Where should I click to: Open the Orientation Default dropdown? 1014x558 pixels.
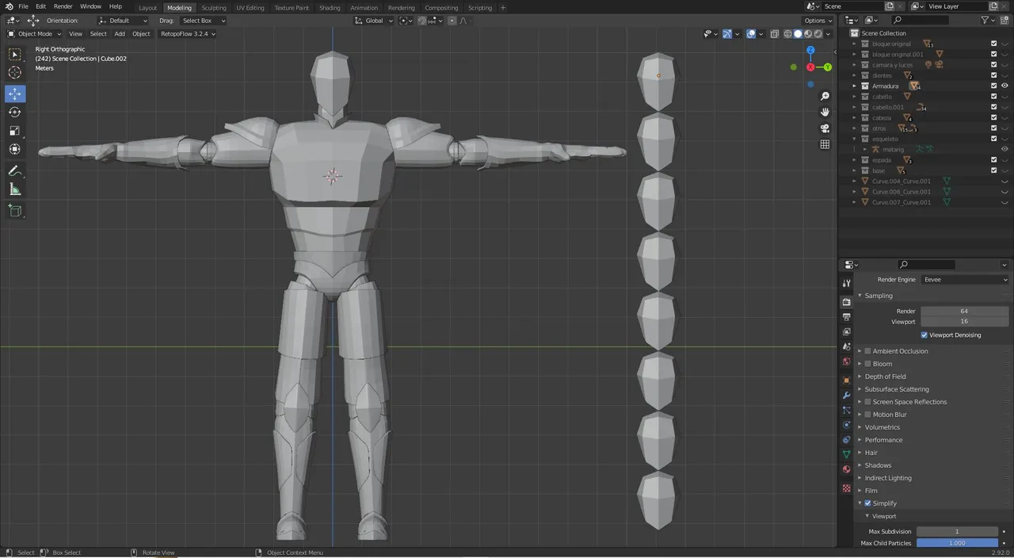pos(123,21)
